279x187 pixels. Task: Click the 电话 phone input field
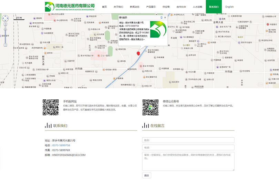click(188, 148)
